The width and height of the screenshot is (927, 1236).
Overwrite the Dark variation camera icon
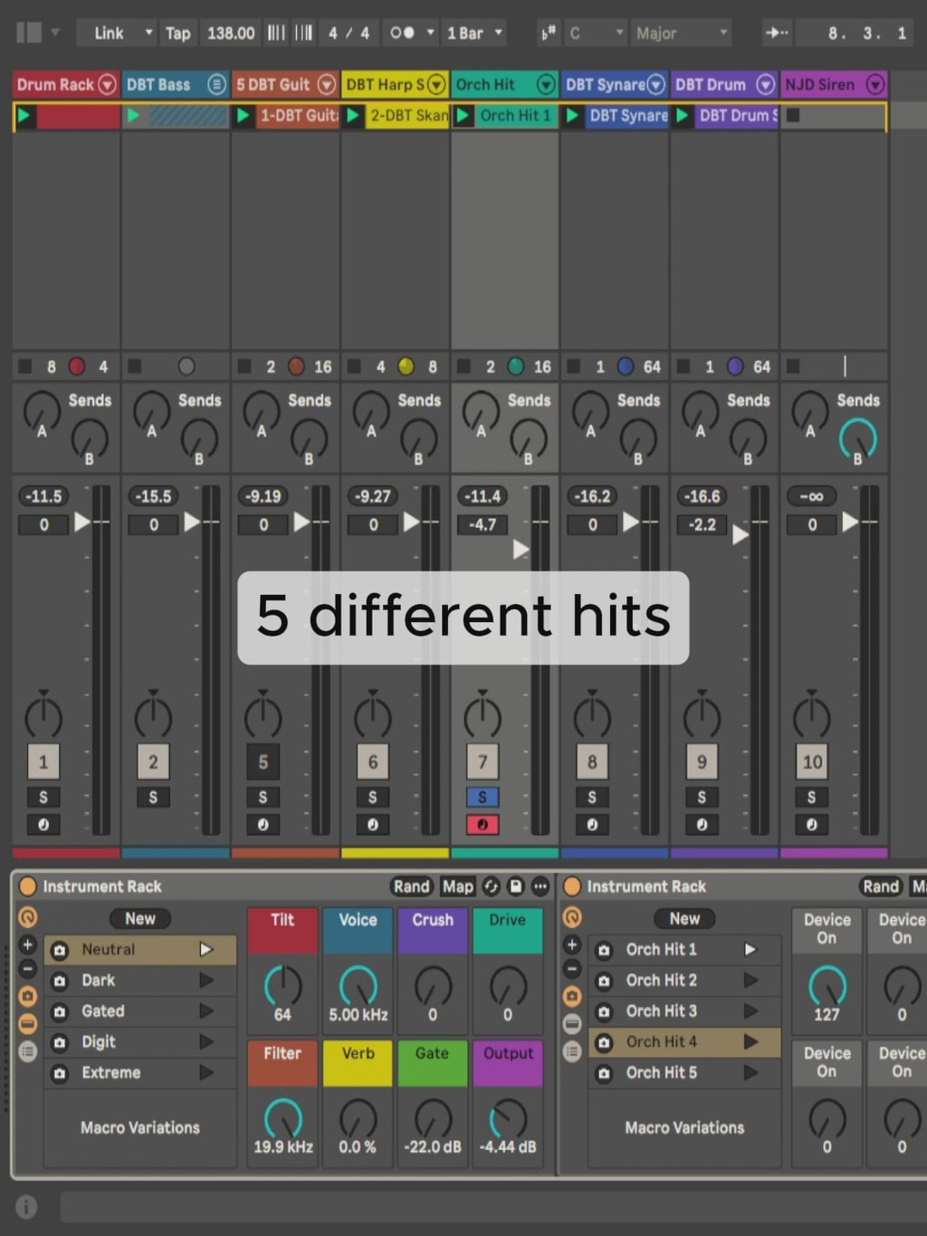pos(60,981)
